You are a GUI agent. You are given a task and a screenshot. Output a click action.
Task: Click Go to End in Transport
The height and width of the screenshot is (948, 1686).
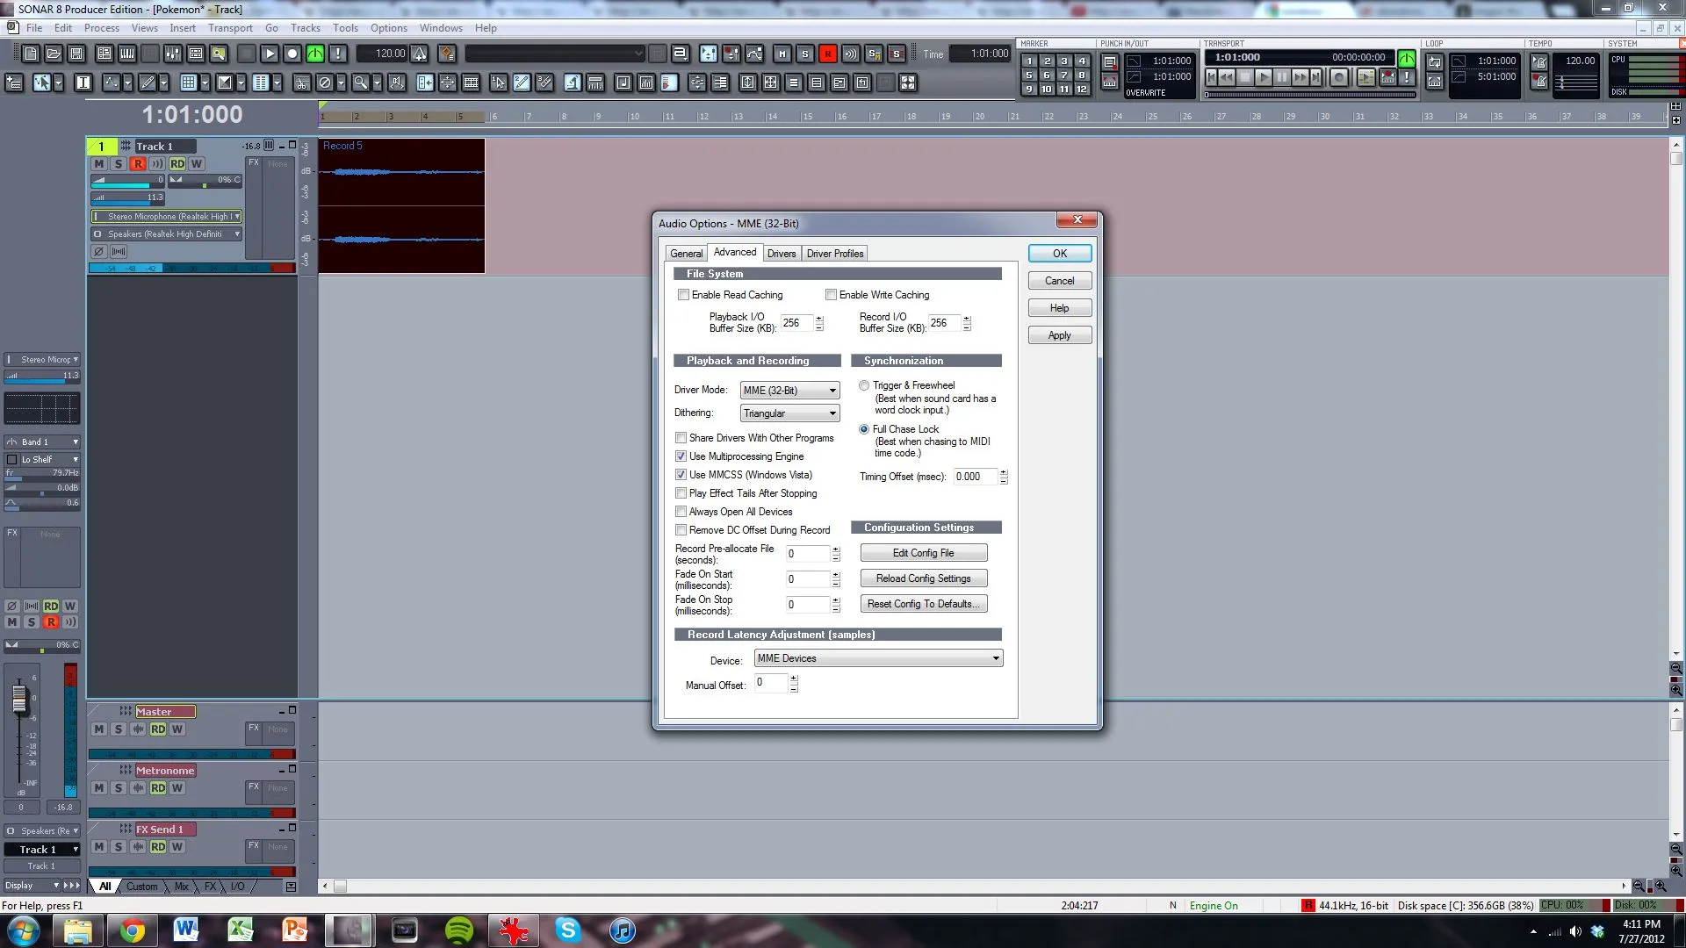click(1316, 77)
